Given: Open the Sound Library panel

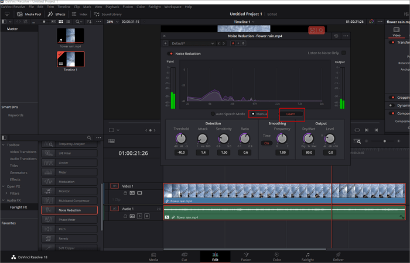Looking at the screenshot, I should point(108,14).
